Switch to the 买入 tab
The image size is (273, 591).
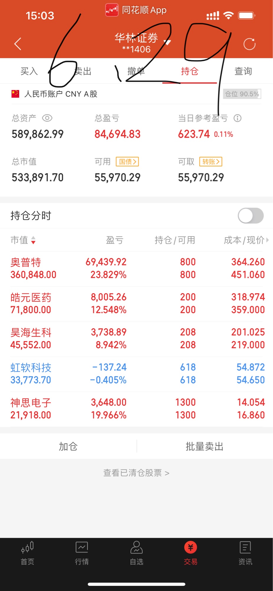[29, 71]
